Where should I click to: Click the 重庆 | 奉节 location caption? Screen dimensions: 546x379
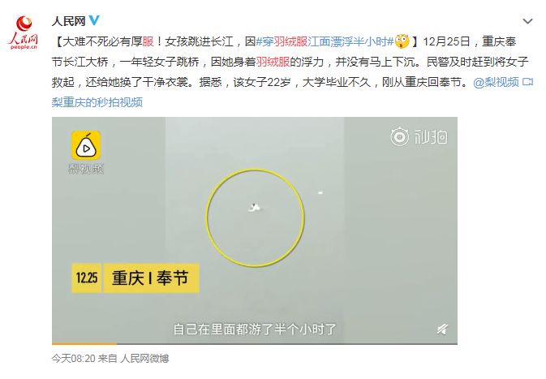(x=151, y=278)
